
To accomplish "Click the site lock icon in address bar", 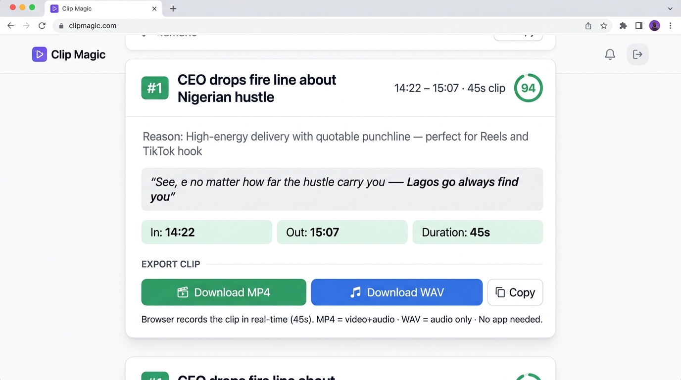I will pyautogui.click(x=61, y=26).
